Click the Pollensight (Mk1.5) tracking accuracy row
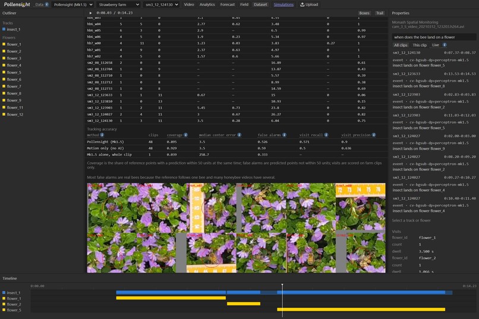Viewport: 479px width, 319px height. (x=236, y=141)
